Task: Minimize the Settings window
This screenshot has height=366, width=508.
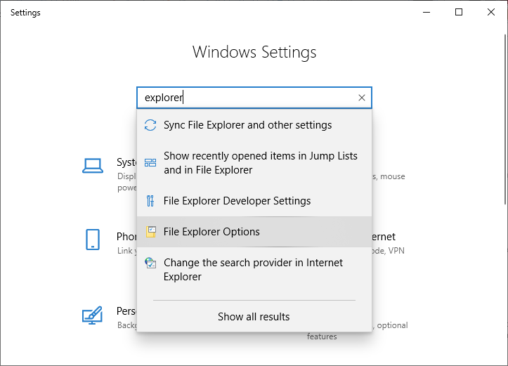Action: click(x=426, y=13)
